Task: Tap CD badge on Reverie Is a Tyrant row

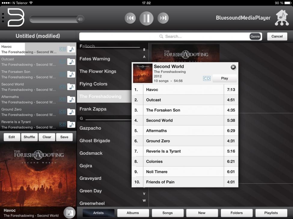Action: pos(63,124)
